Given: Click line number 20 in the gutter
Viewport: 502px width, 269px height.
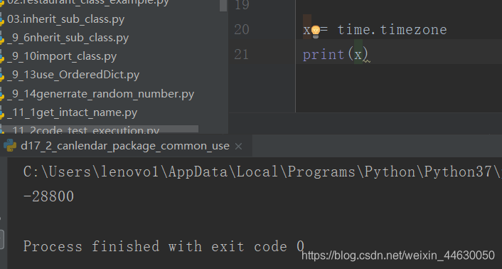Looking at the screenshot, I should coord(241,29).
